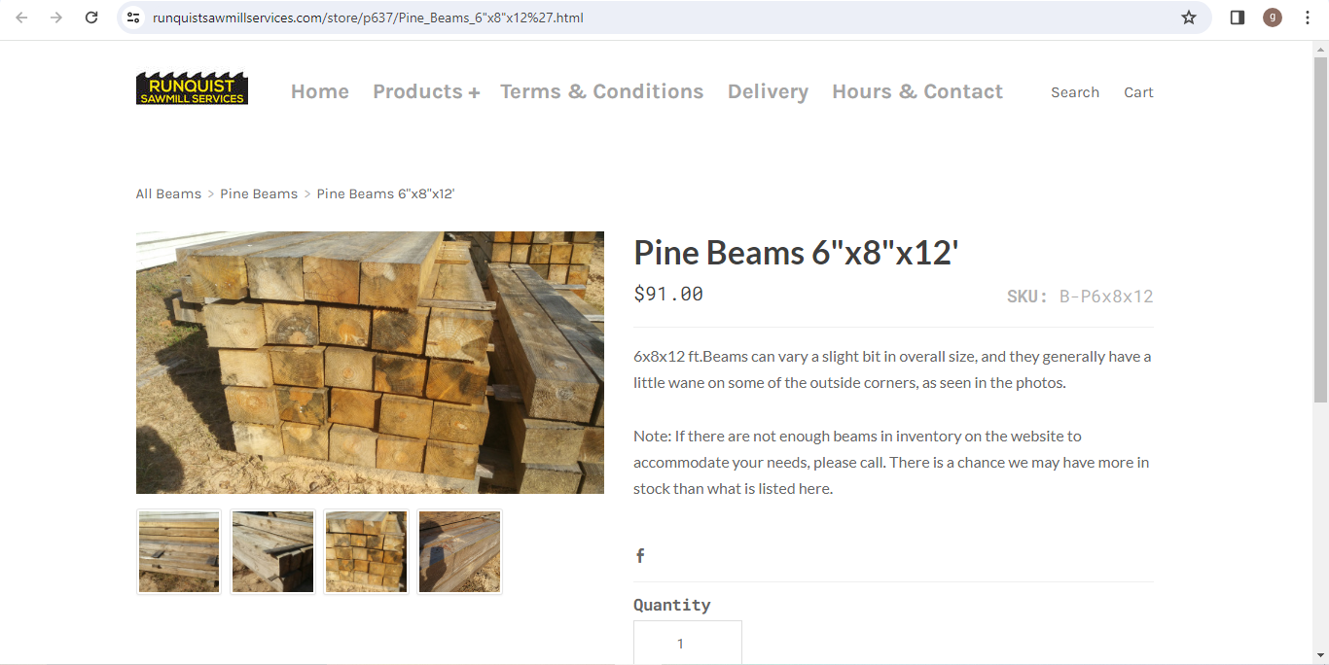1329x665 pixels.
Task: Expand the Products + menu
Action: click(426, 91)
